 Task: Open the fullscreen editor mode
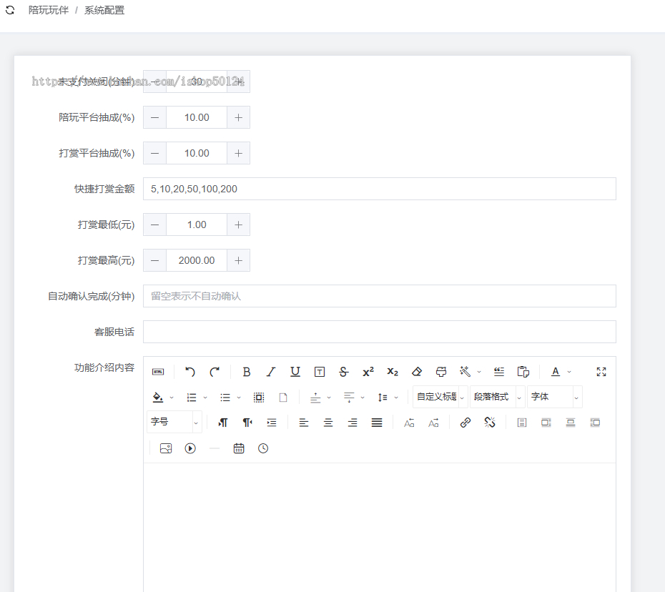601,372
